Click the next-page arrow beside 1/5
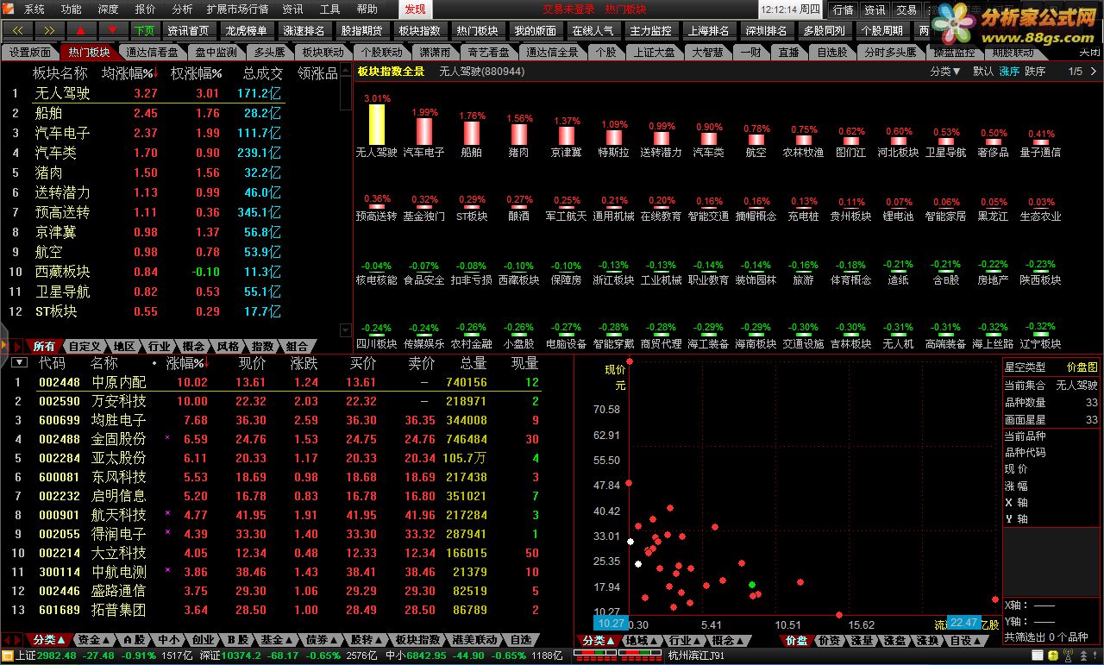 point(1095,72)
